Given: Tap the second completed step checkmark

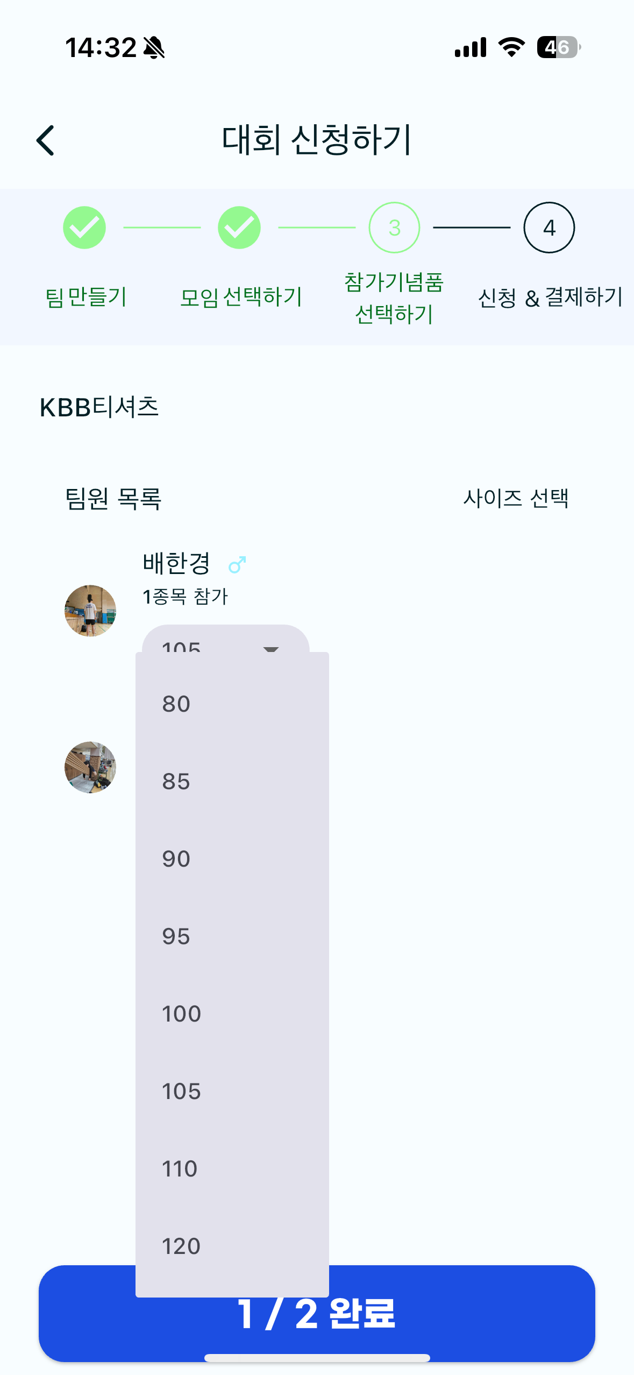Looking at the screenshot, I should 239,228.
